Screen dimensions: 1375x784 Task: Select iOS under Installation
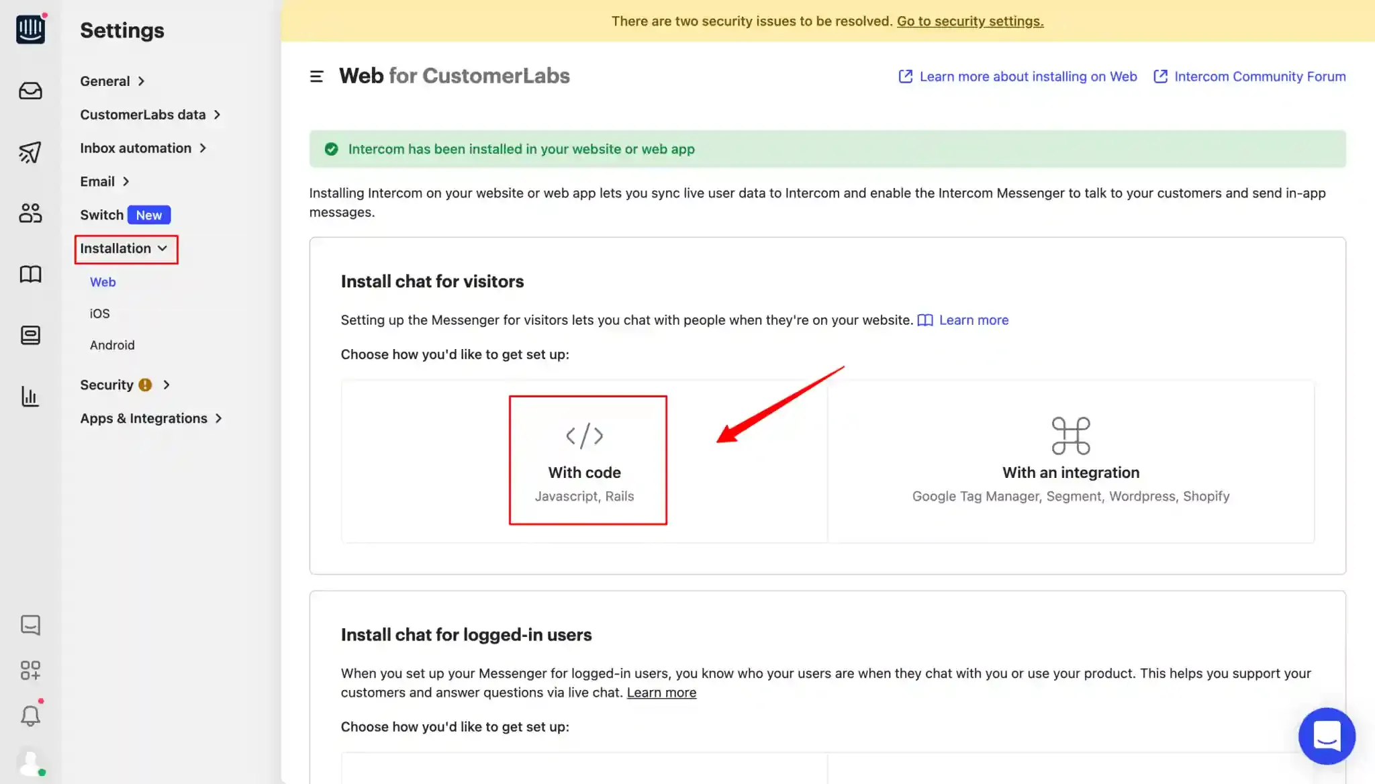[99, 313]
